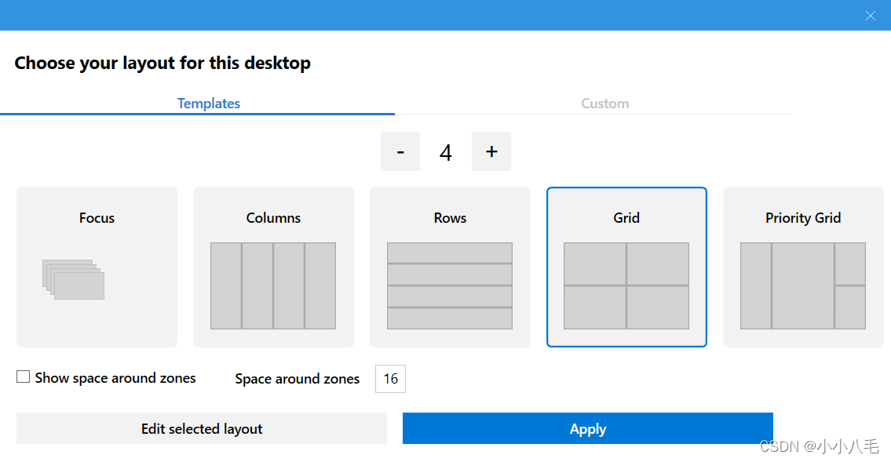Close the layout chooser window
The image size is (891, 462).
(x=870, y=16)
